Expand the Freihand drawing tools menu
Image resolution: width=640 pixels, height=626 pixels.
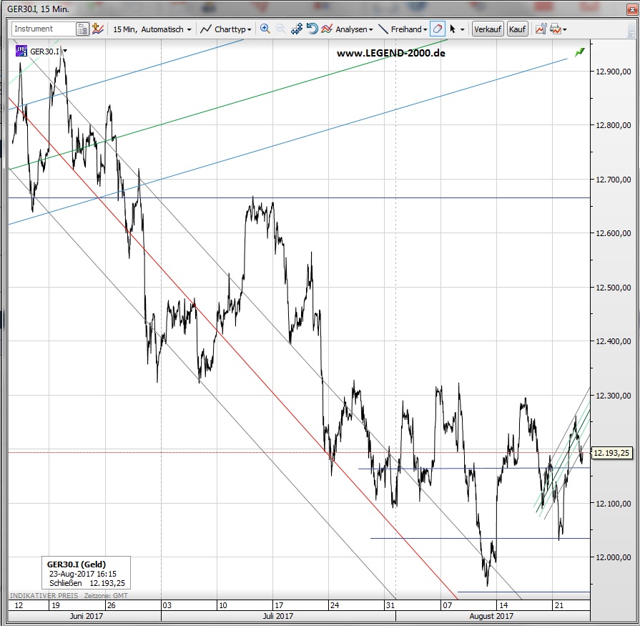point(403,29)
